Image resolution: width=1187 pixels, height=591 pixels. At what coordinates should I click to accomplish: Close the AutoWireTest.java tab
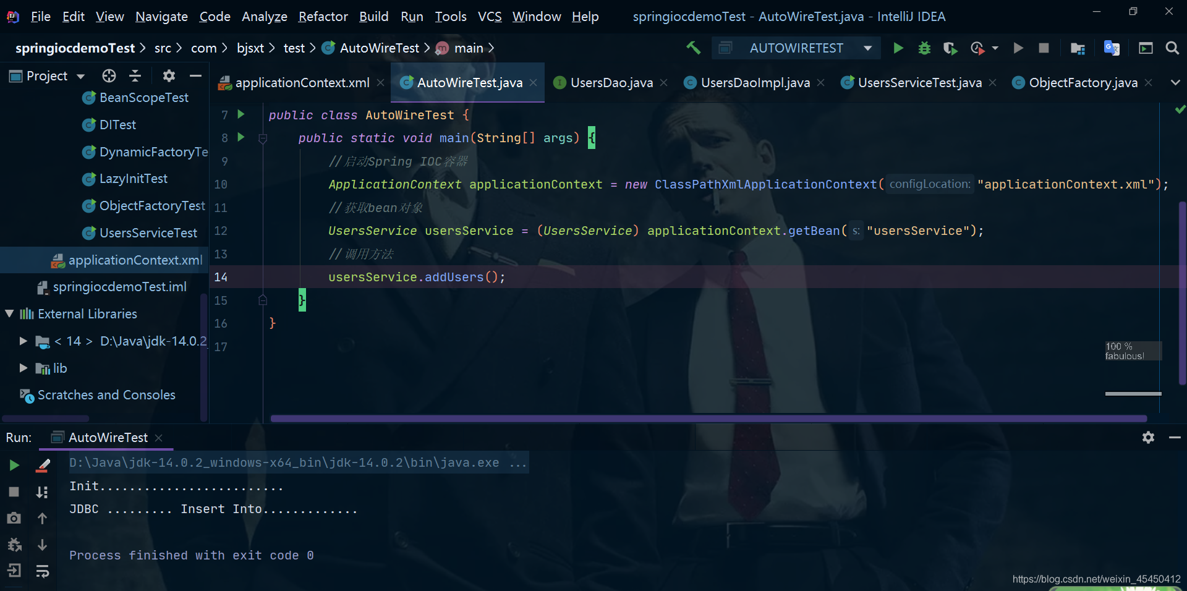[533, 82]
